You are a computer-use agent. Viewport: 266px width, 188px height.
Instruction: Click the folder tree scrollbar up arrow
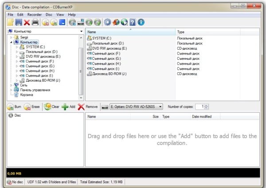(81, 38)
